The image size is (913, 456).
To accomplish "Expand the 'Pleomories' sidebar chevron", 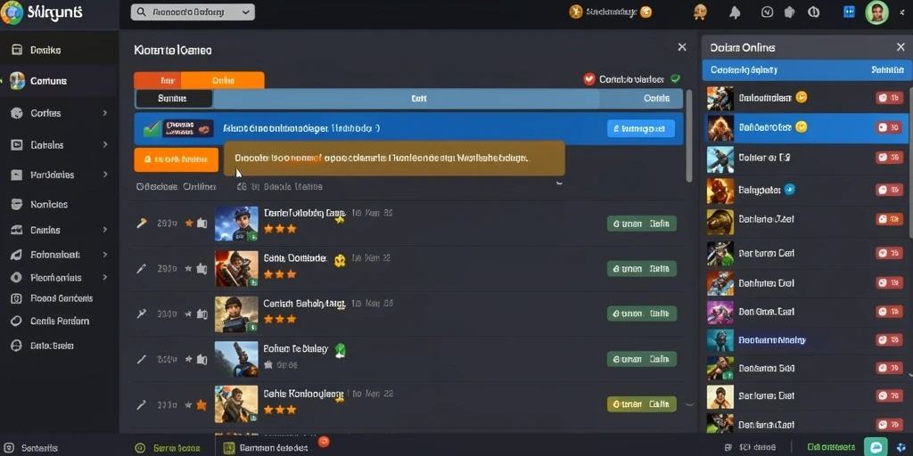I will 105,277.
